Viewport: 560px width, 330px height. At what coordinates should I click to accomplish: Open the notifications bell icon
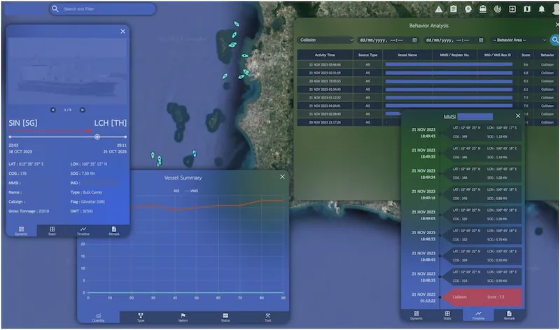pyautogui.click(x=541, y=9)
